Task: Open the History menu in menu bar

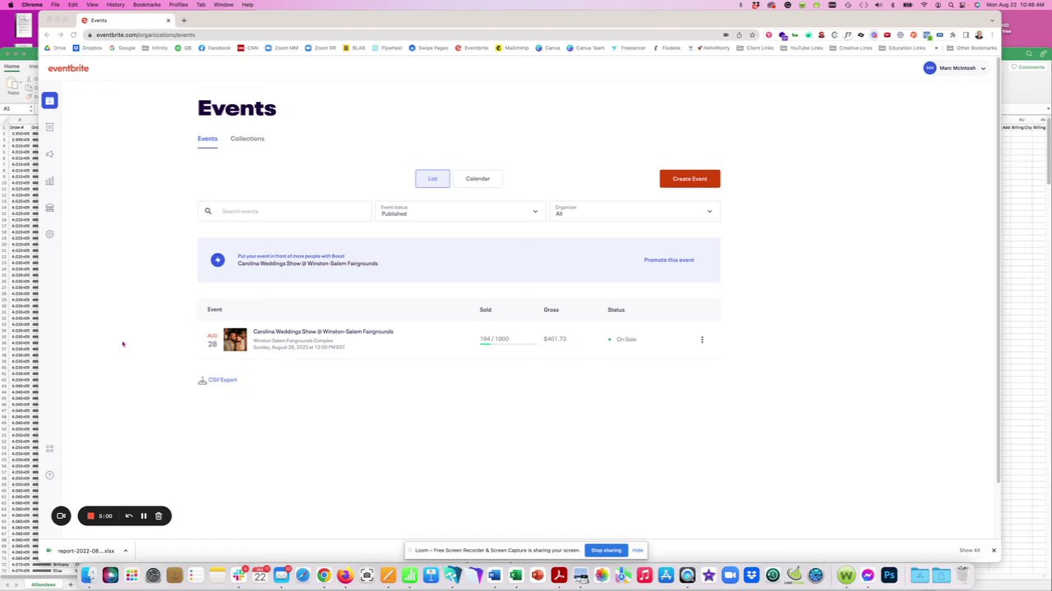Action: [x=115, y=5]
